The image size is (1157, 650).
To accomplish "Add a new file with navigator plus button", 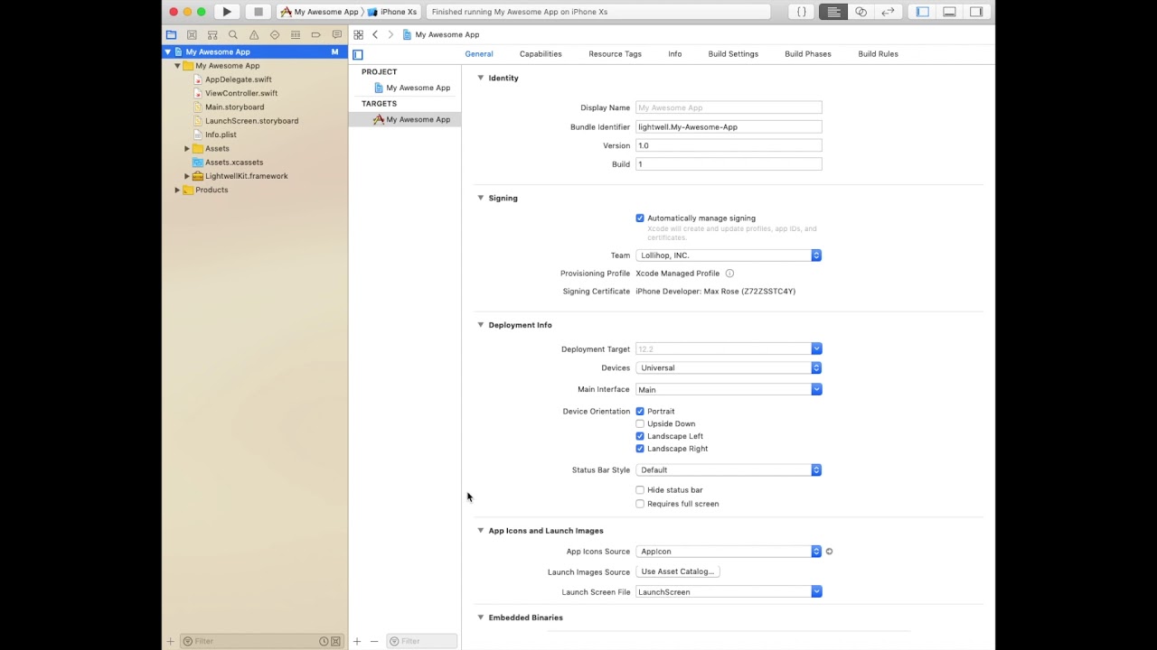I will point(170,641).
